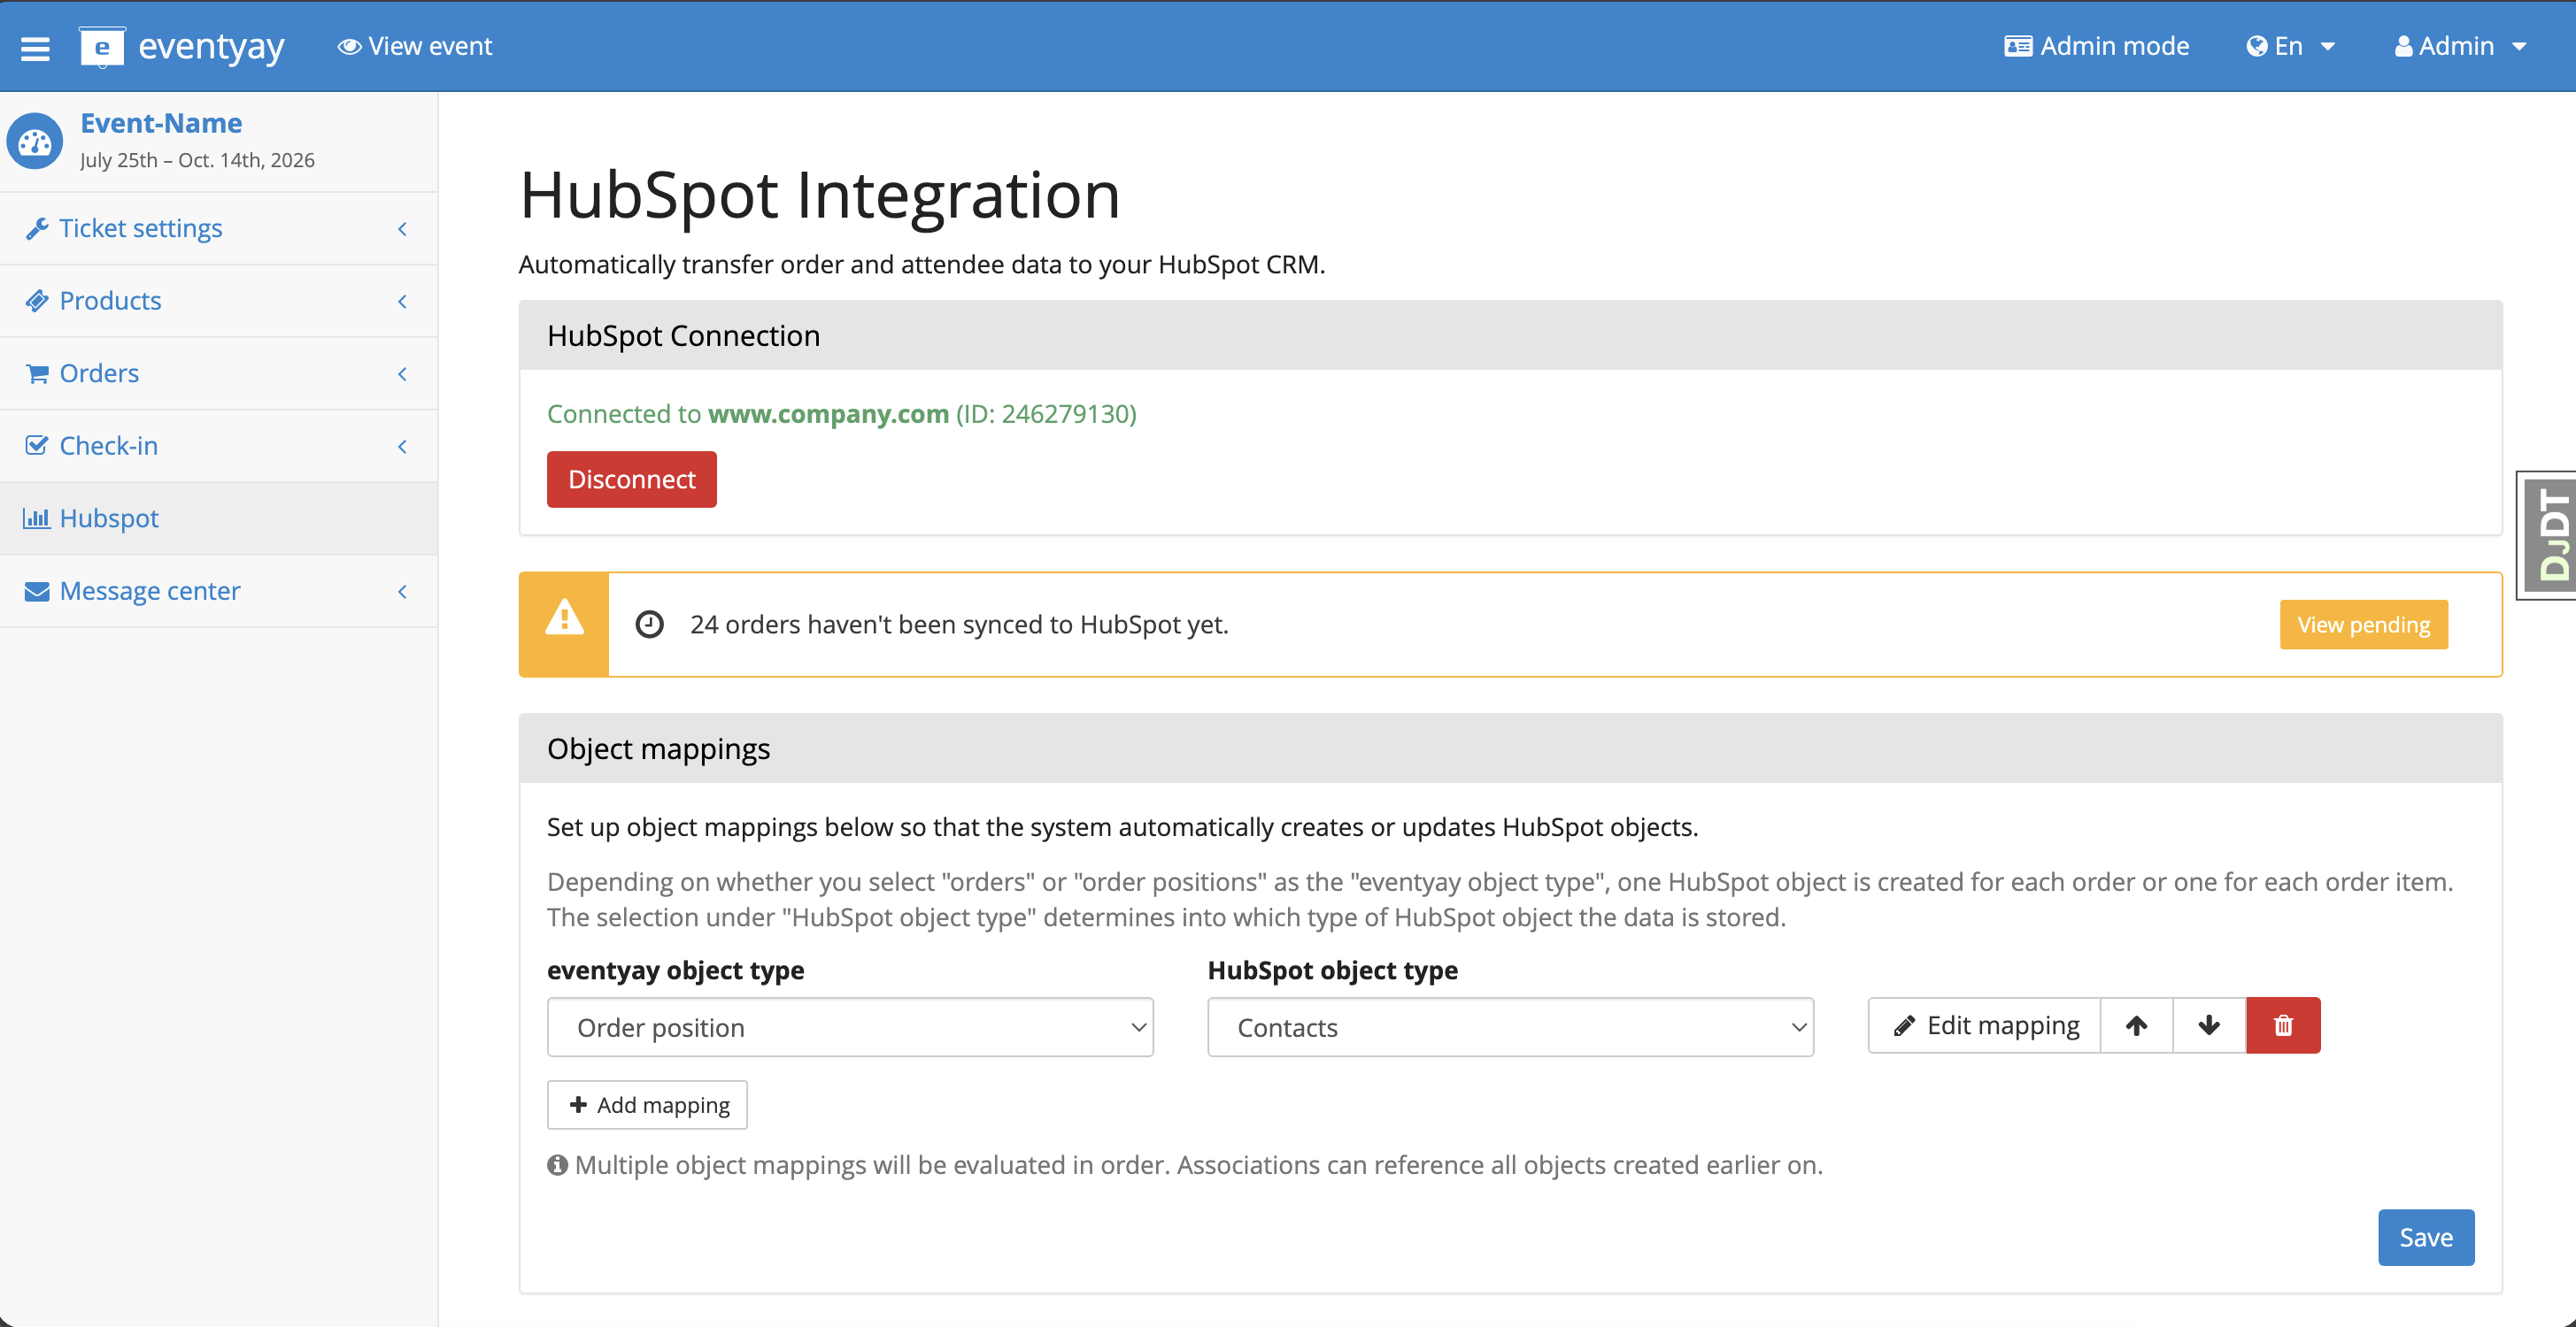Screen dimensions: 2576x1327
Task: Select Hubspot in sidebar
Action: point(218,518)
